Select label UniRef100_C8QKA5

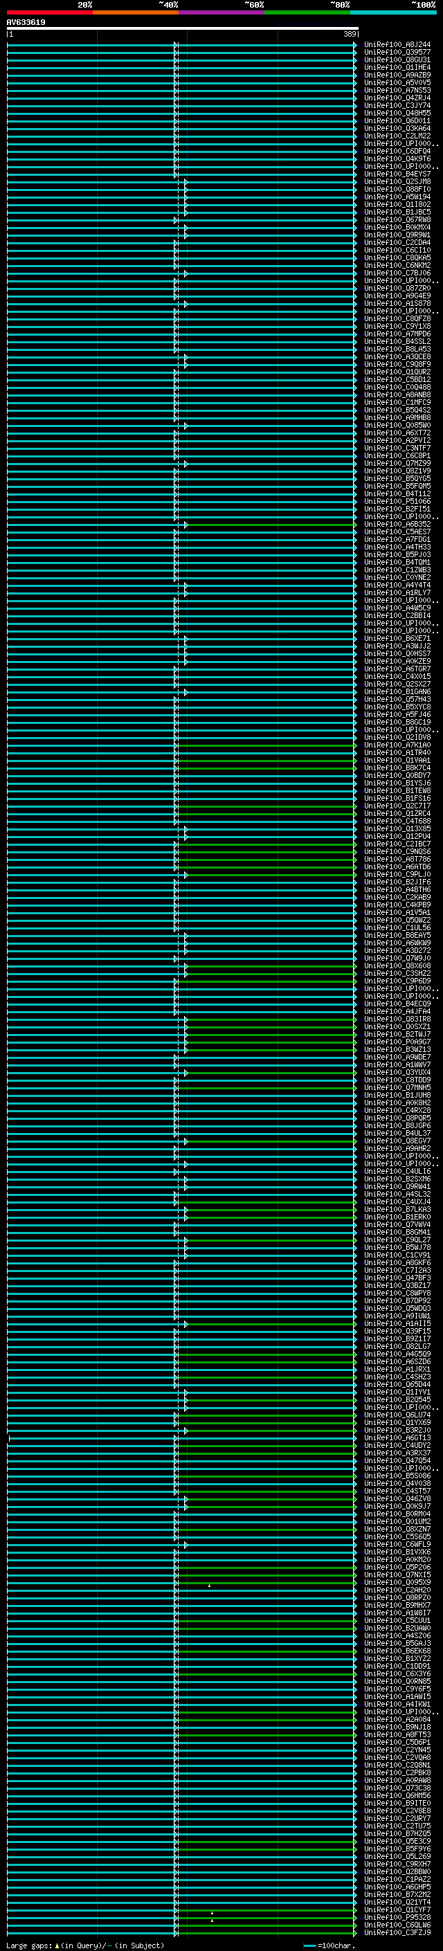[x=397, y=257]
